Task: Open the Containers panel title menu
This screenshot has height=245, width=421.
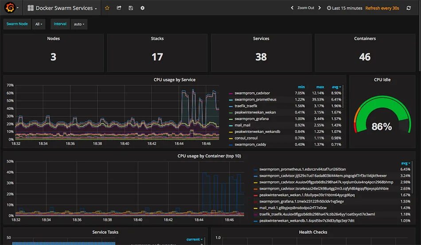Action: coord(365,38)
